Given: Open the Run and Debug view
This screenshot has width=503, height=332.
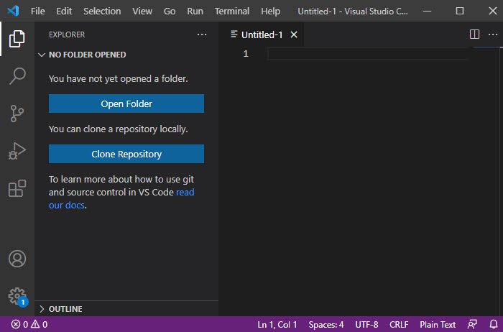Looking at the screenshot, I should point(17,150).
